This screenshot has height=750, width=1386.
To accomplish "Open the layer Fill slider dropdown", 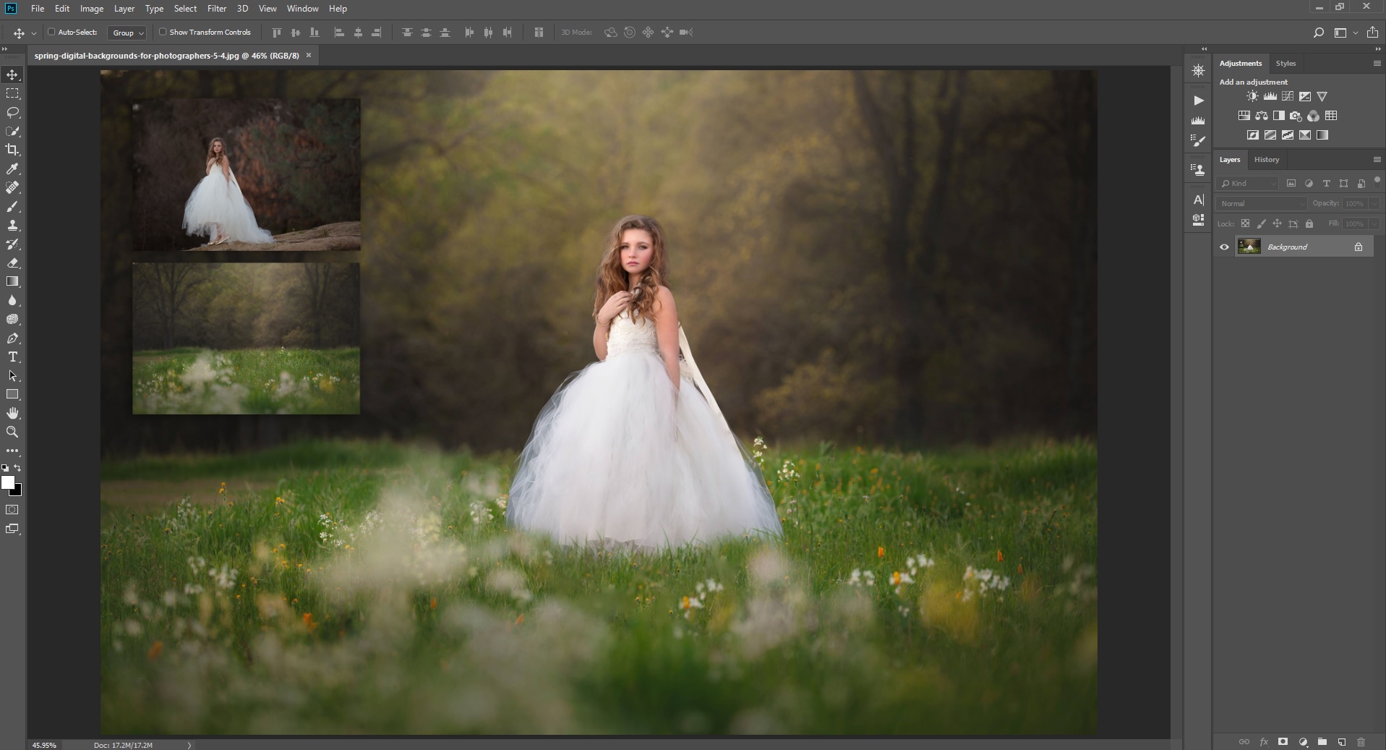I will click(1374, 224).
